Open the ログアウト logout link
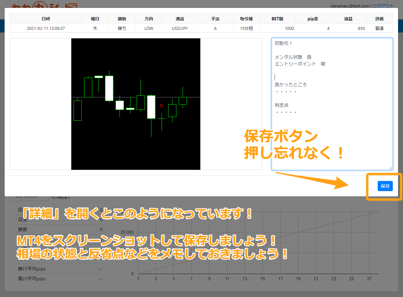The image size is (403, 297). click(383, 6)
